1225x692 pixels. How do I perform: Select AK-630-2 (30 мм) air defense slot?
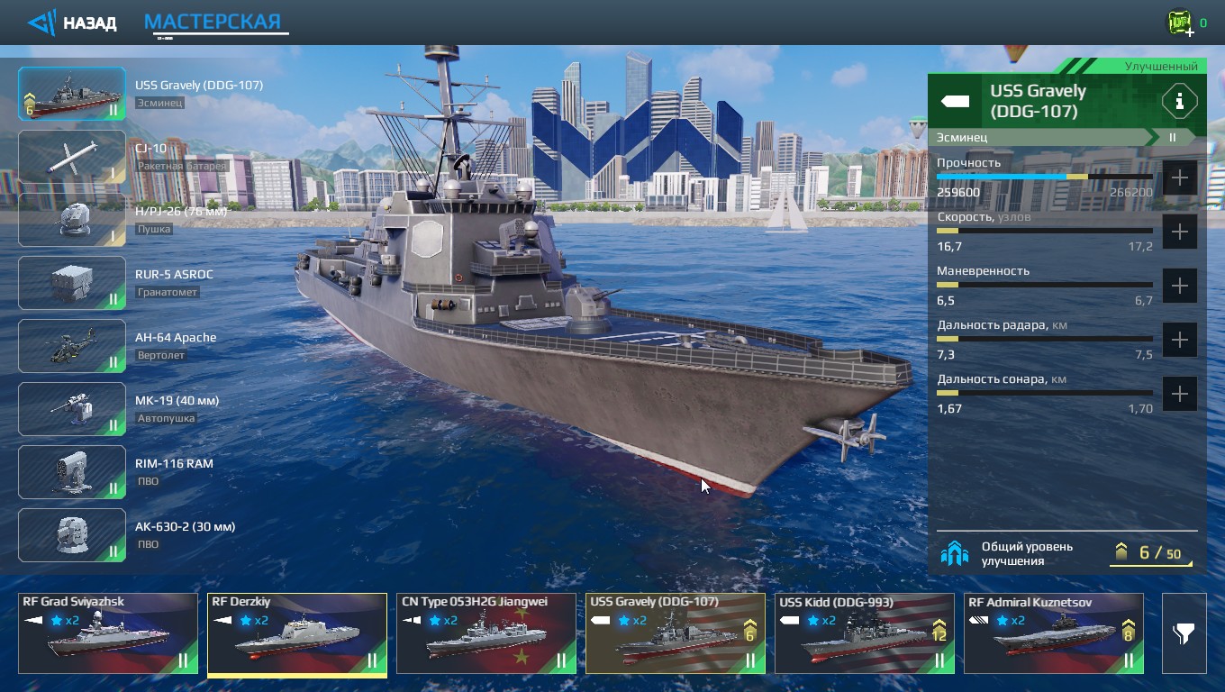click(x=72, y=535)
